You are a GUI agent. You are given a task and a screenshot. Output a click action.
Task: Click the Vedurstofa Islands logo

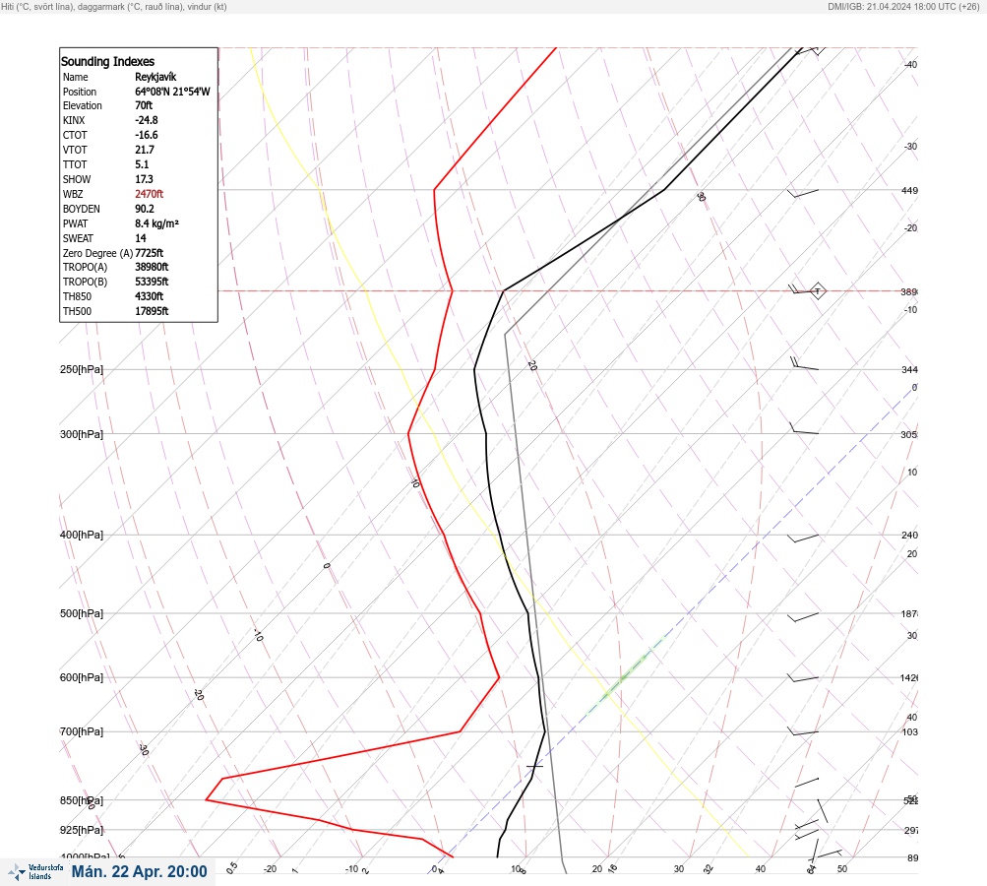(35, 872)
